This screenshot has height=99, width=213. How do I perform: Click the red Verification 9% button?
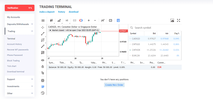click(19, 8)
